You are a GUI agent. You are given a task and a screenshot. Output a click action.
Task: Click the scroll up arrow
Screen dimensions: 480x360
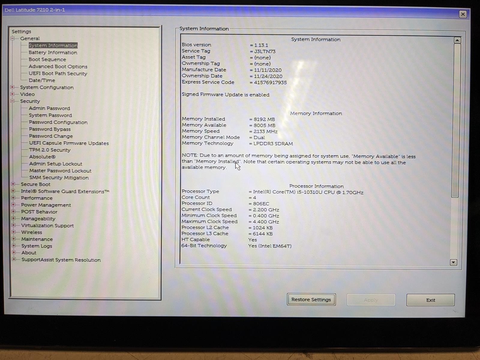coord(457,40)
